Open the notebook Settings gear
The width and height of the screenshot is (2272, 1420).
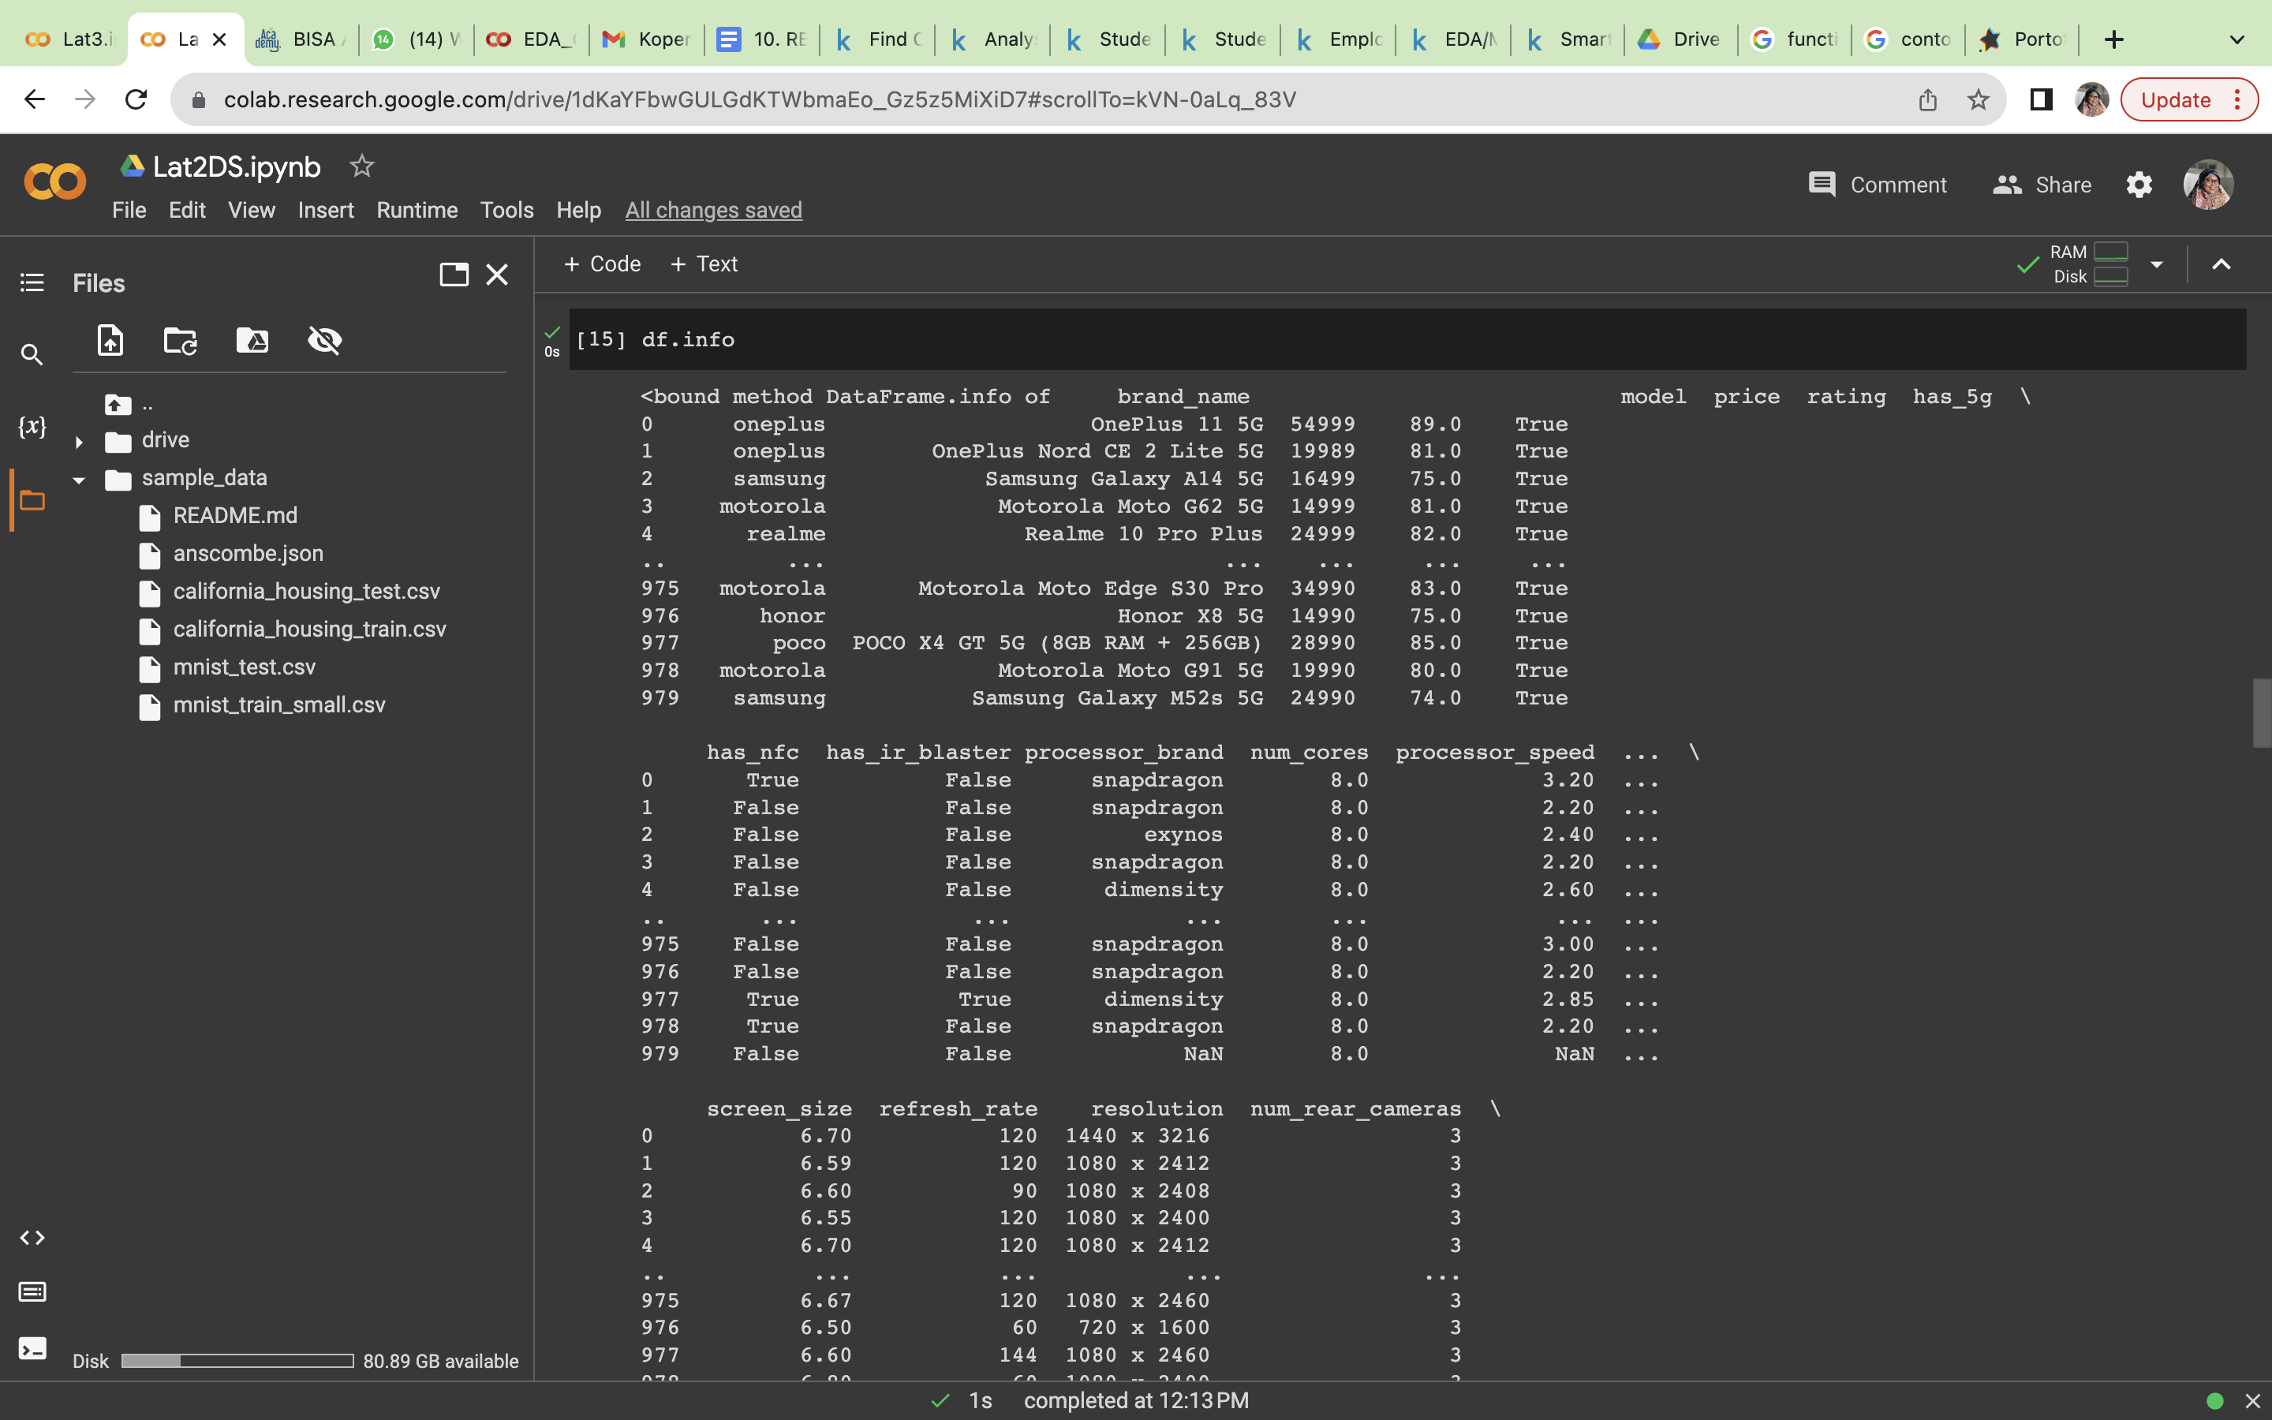pos(2139,185)
